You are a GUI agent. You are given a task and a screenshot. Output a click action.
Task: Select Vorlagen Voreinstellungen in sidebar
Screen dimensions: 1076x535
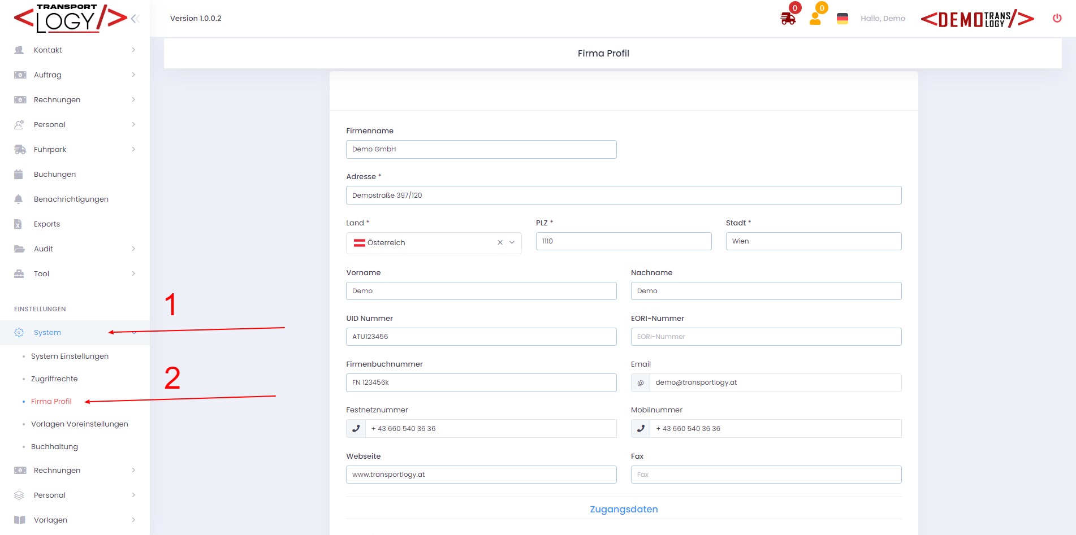pyautogui.click(x=79, y=424)
